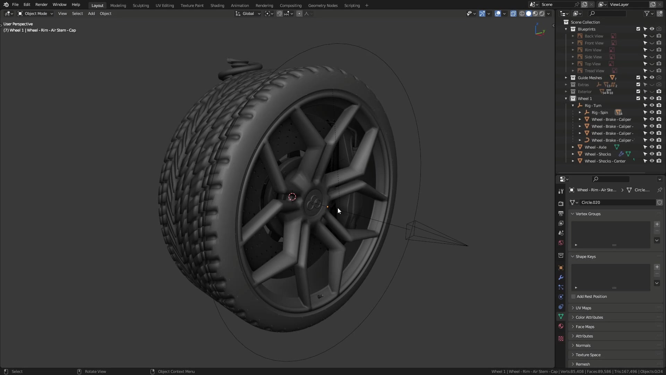Open the Render menu

pos(41,5)
